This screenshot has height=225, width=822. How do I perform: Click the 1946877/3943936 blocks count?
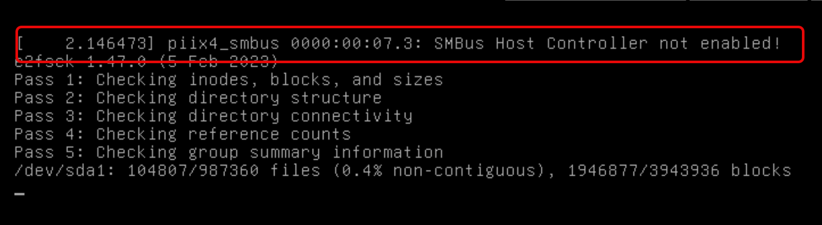pyautogui.click(x=643, y=171)
